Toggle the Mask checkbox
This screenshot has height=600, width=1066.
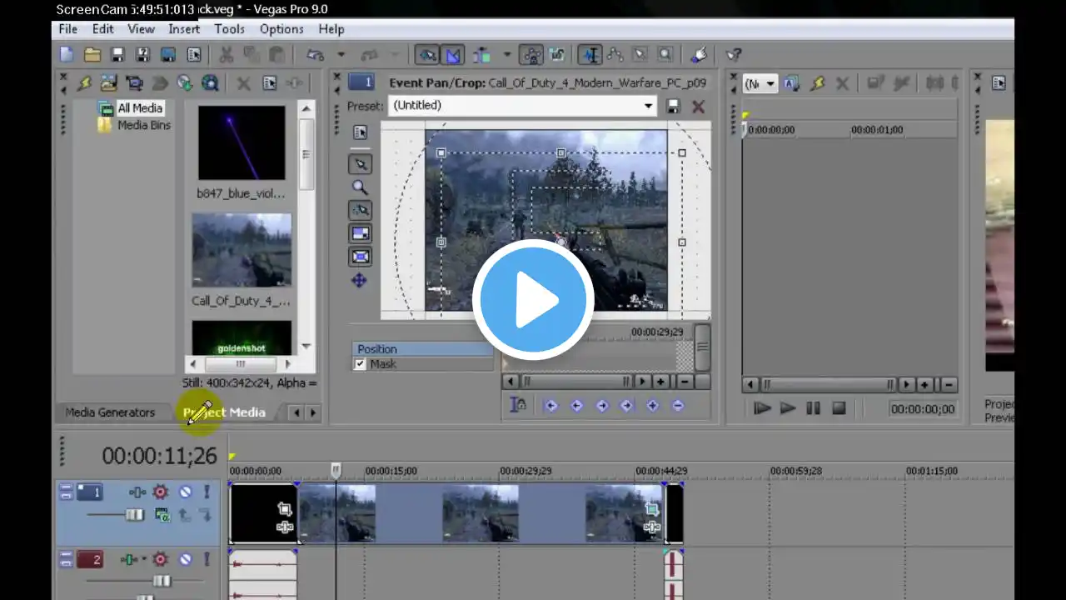tap(360, 364)
